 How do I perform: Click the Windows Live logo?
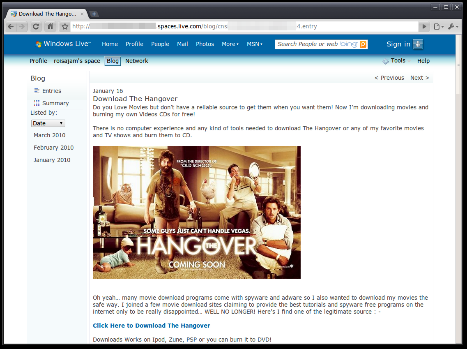63,44
